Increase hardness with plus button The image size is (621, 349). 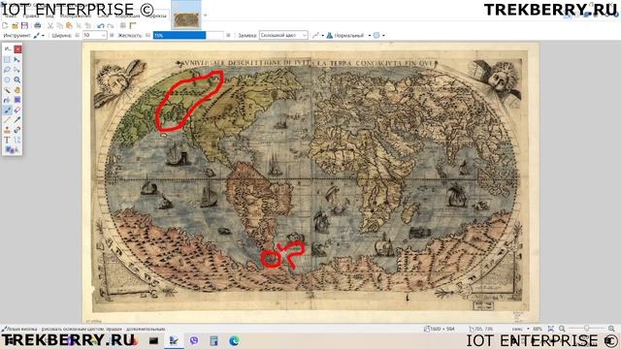click(x=228, y=35)
